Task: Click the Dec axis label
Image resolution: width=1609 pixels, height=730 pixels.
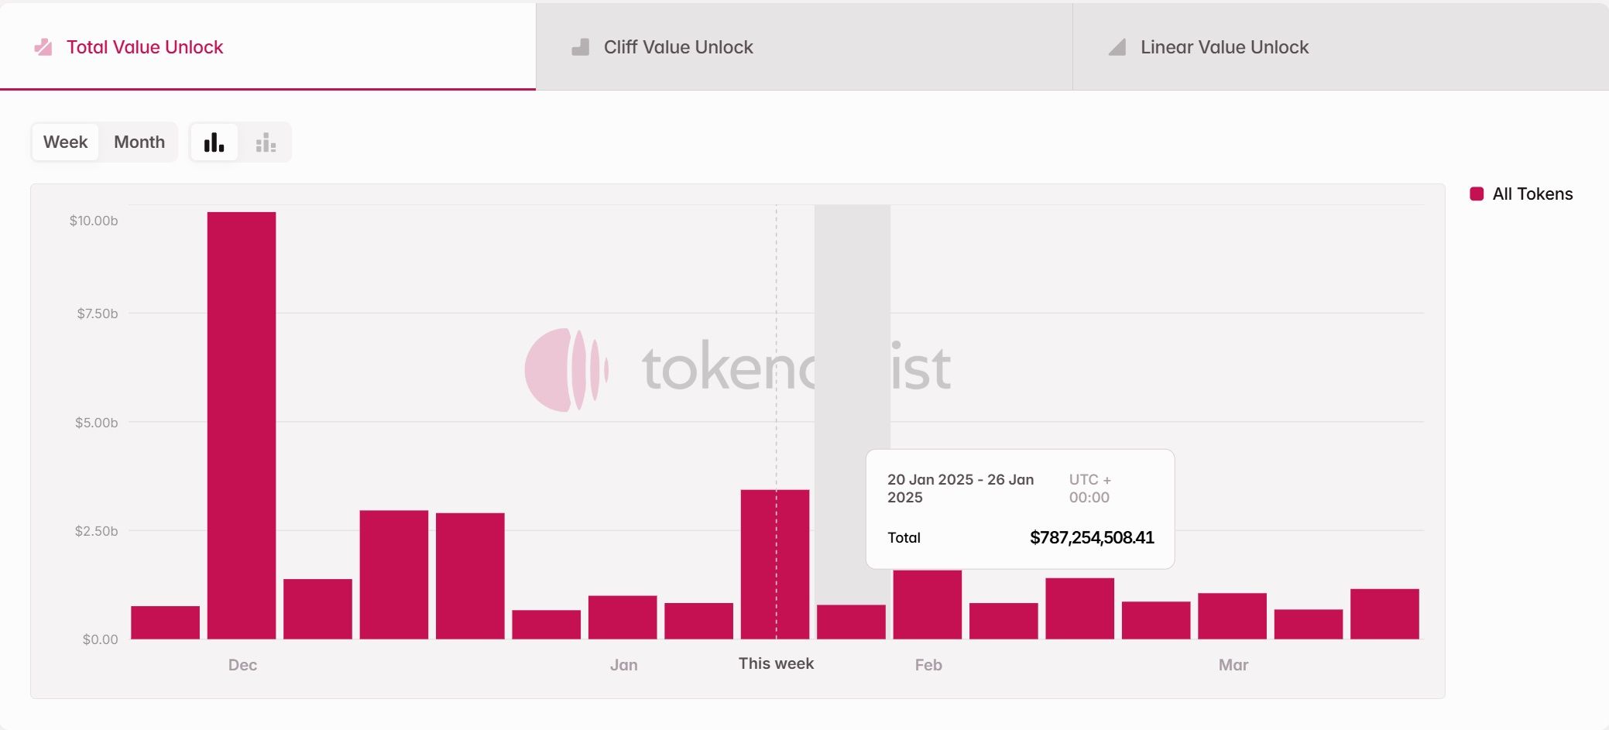Action: (x=242, y=665)
